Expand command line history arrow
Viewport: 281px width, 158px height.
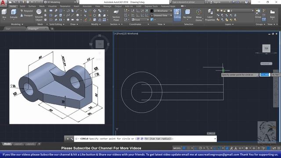pos(215,139)
